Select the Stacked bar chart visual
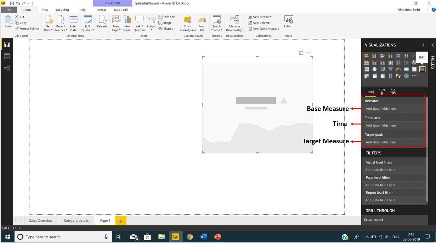 tap(367, 56)
